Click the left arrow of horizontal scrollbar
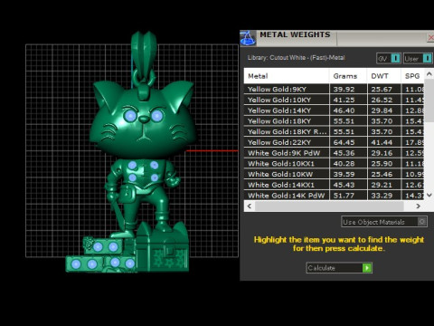This screenshot has height=326, width=434. 250,206
